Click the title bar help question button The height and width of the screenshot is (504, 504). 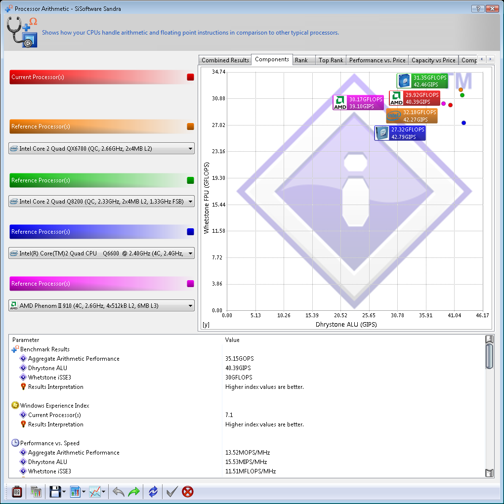[478, 8]
